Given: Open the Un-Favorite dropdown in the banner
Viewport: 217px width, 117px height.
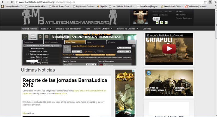Looking at the screenshot, I should tap(124, 52).
